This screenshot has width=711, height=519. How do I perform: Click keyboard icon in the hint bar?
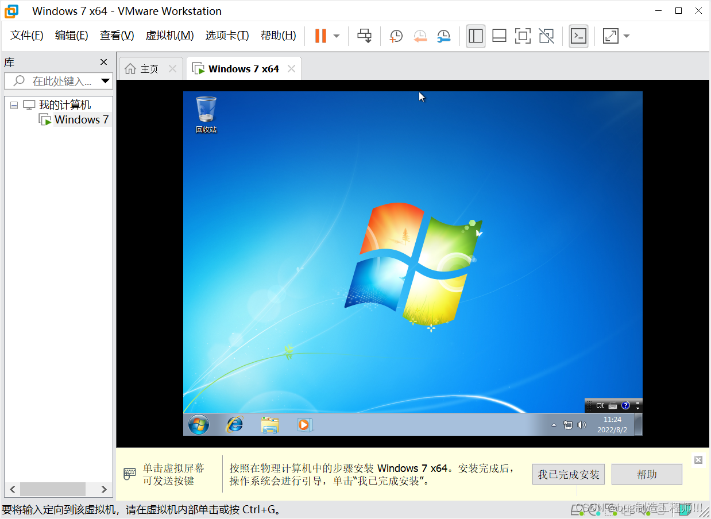[x=130, y=474]
